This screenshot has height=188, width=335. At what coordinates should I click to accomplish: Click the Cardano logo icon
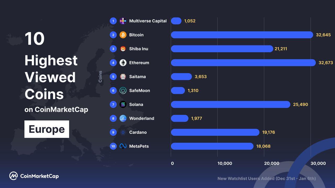coord(123,132)
